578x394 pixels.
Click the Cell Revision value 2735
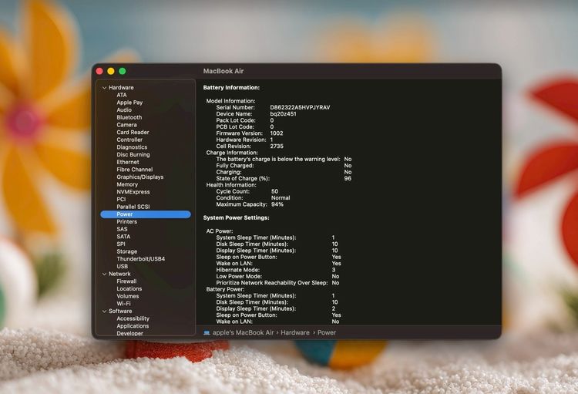coord(277,146)
